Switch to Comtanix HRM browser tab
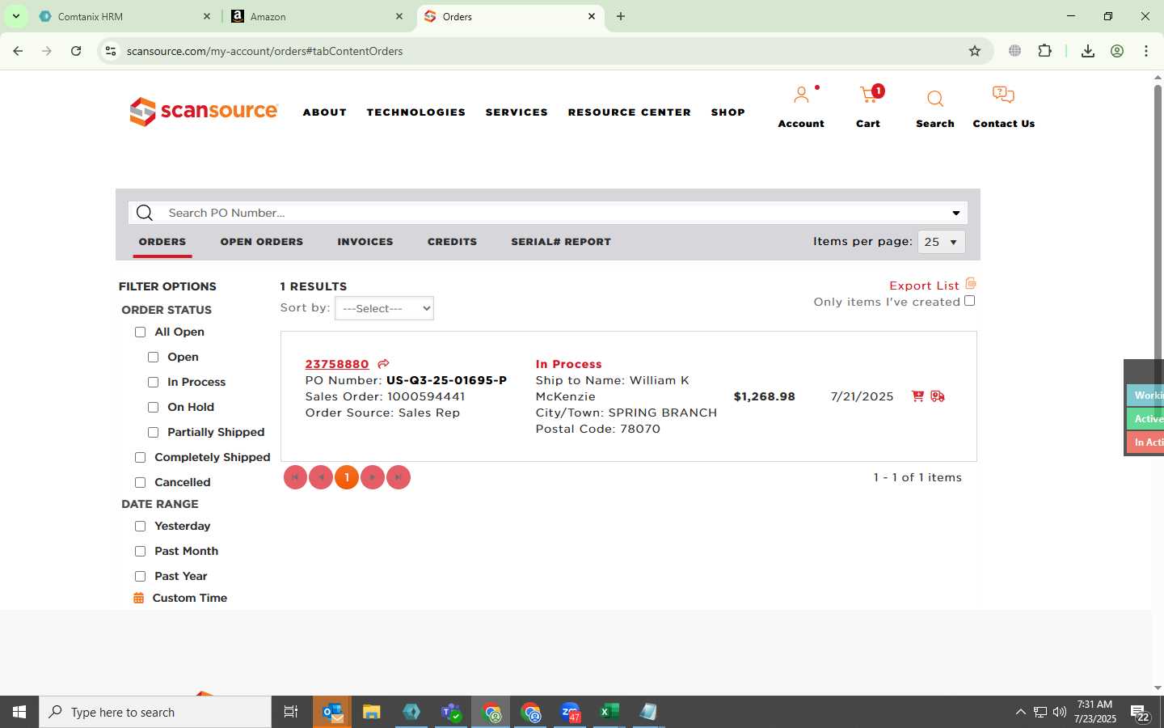1164x728 pixels. 125,16
